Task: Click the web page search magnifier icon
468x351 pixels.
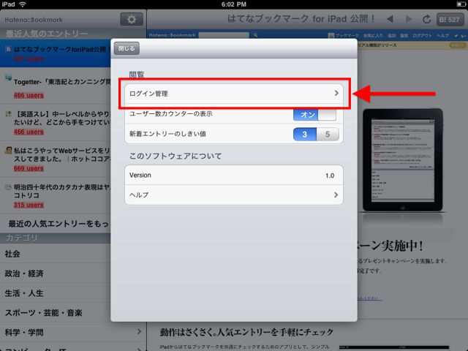Action: [x=255, y=35]
